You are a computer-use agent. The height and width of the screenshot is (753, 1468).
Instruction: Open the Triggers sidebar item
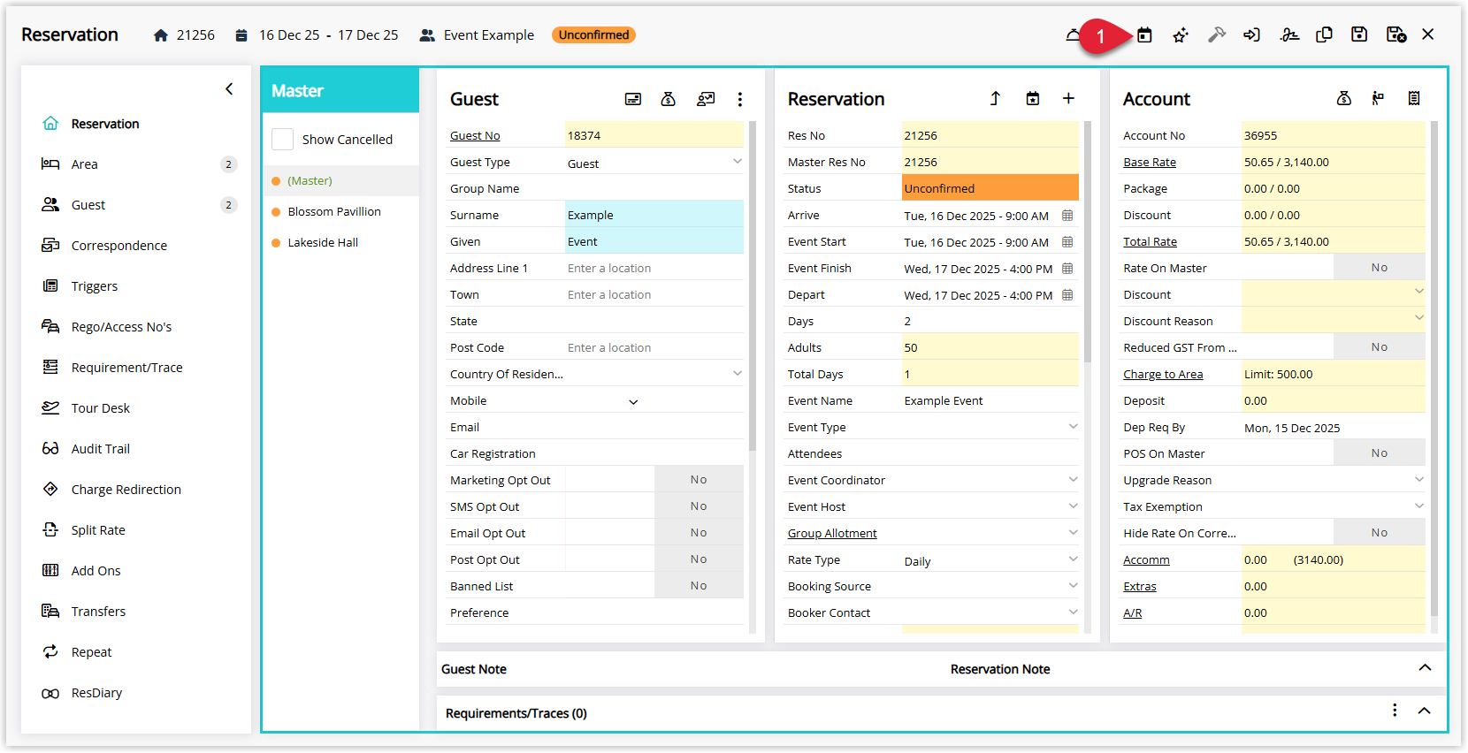point(138,286)
